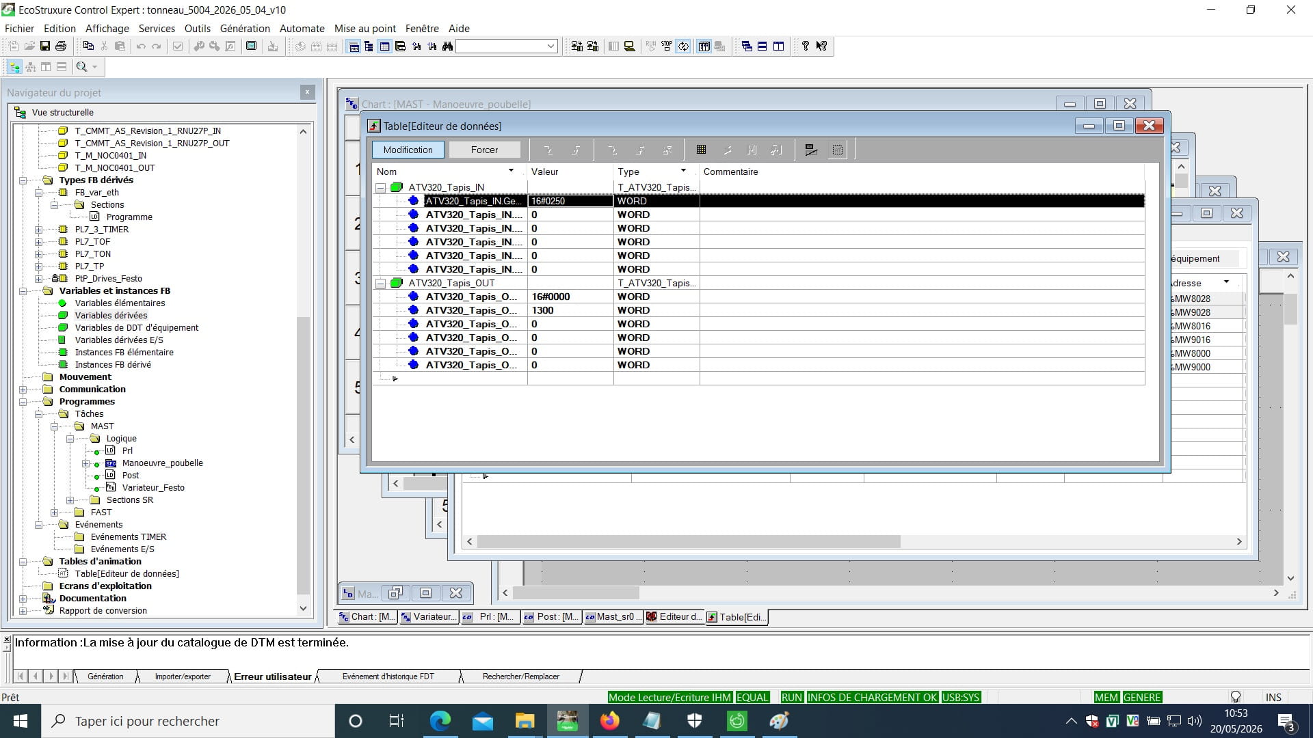This screenshot has width=1313, height=738.
Task: Click the Variateur_Festo section icon in tree
Action: coord(111,487)
